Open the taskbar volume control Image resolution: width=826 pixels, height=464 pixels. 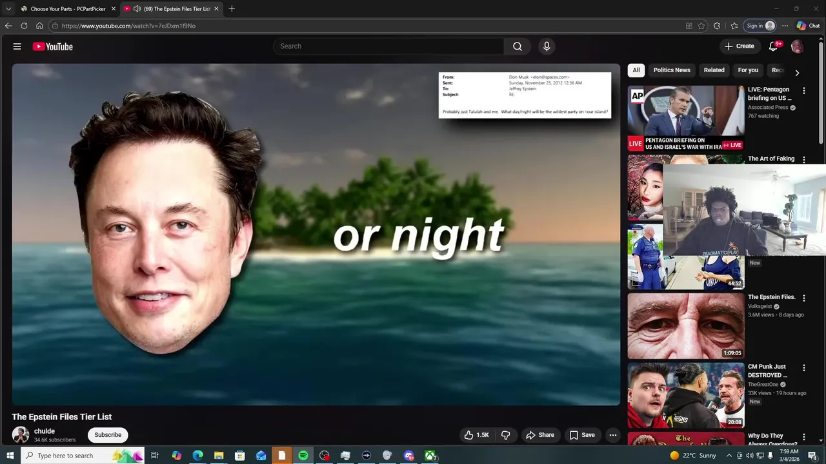750,456
